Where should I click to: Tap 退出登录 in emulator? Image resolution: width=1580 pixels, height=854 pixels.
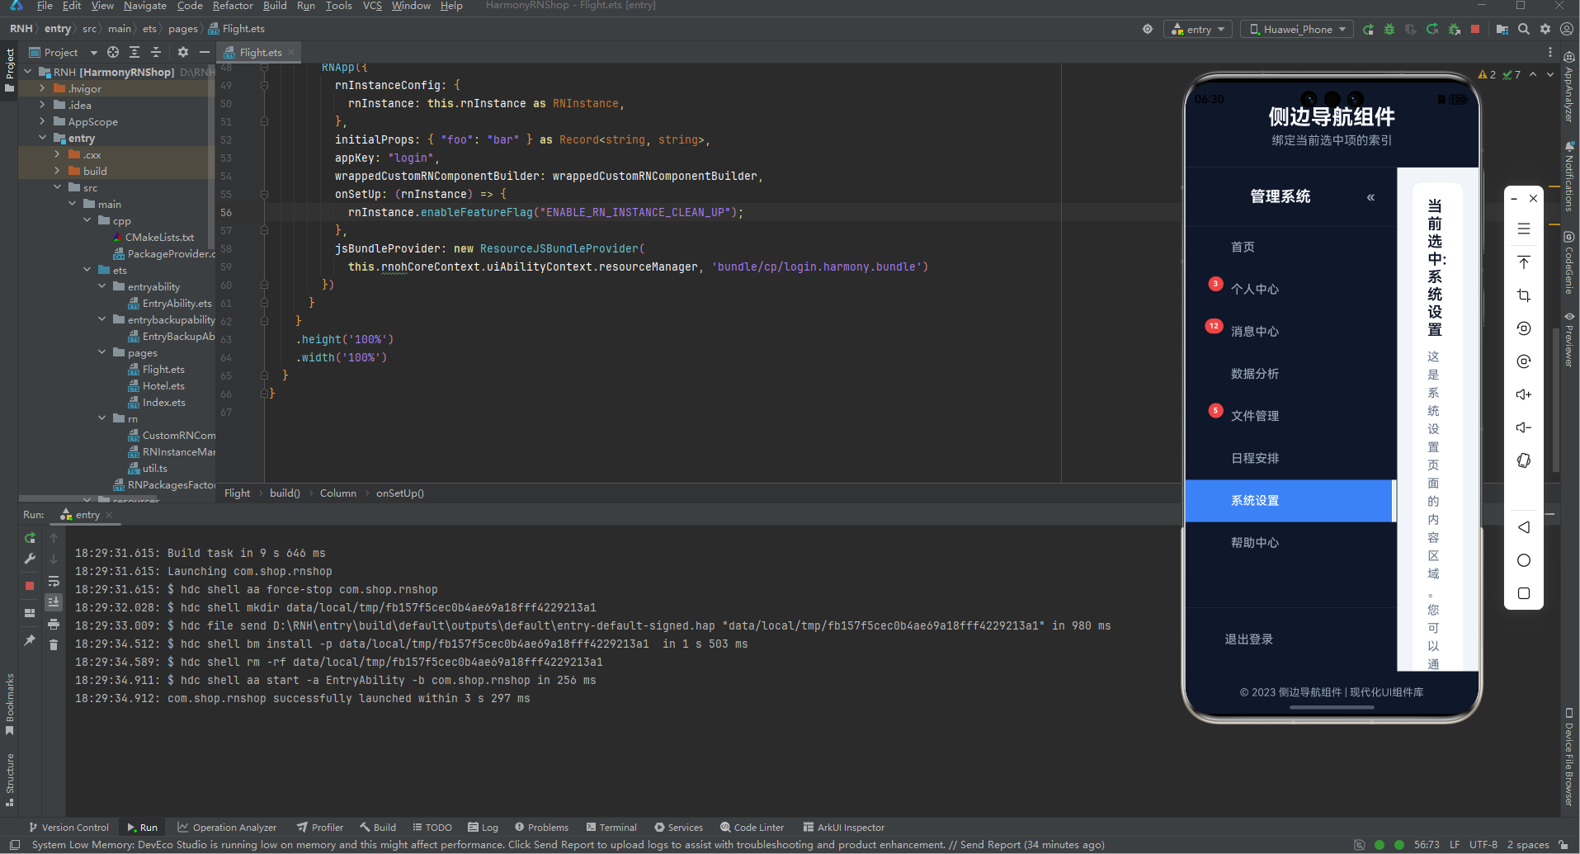pos(1248,639)
